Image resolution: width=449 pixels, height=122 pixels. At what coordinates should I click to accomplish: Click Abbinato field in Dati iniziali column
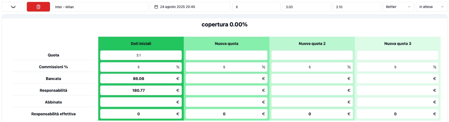pos(141,102)
